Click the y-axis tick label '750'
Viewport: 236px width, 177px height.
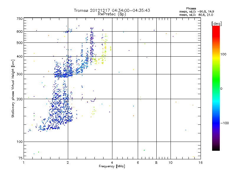pos(19,19)
